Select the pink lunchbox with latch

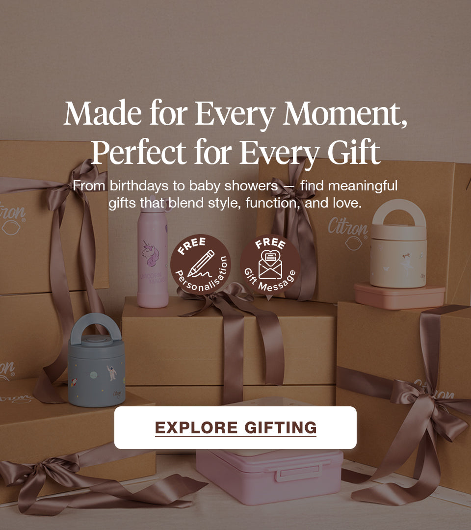click(x=270, y=477)
